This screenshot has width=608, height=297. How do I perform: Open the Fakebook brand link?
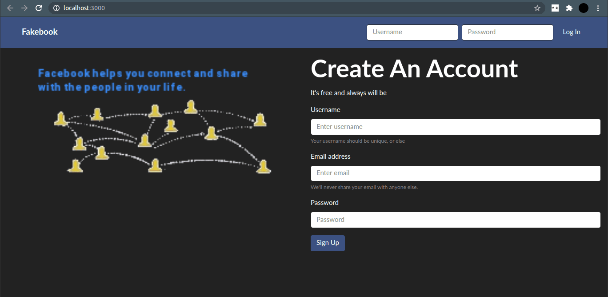[40, 32]
